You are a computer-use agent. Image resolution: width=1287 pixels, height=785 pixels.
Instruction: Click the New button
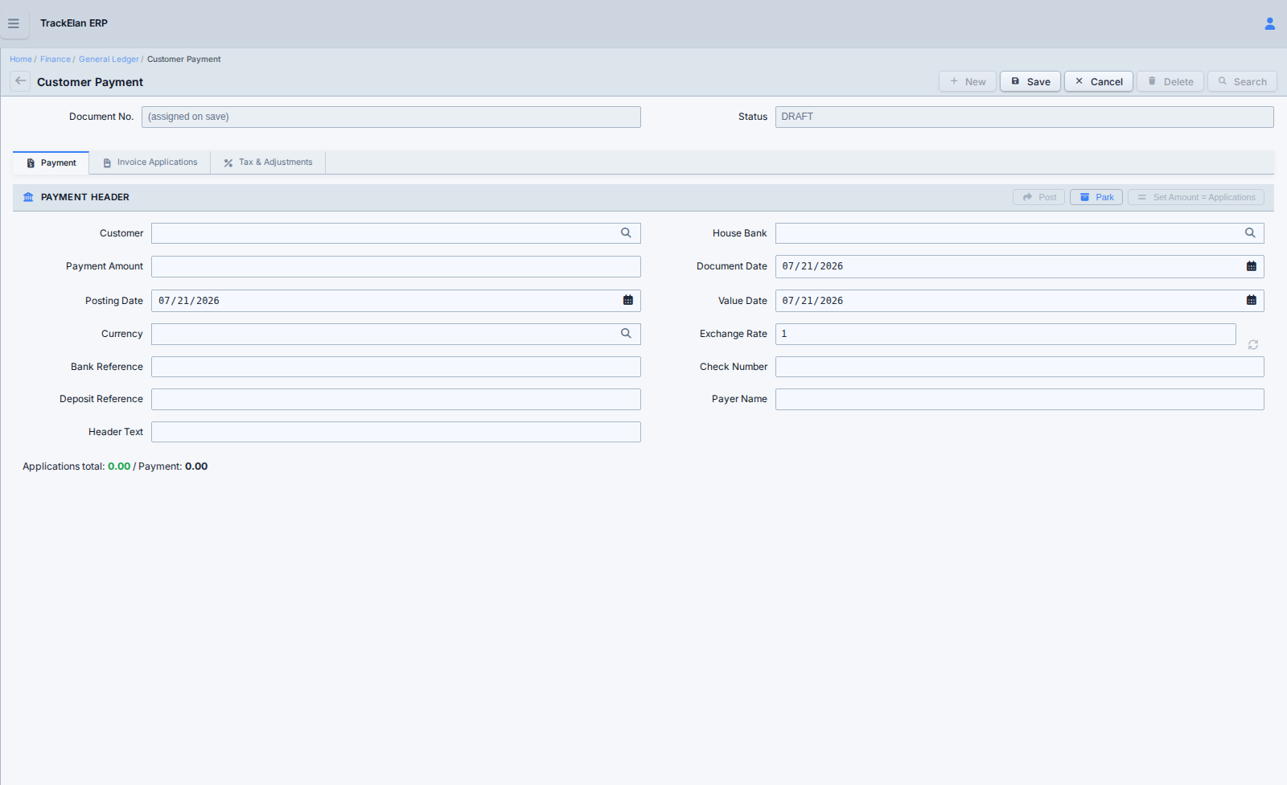[968, 81]
